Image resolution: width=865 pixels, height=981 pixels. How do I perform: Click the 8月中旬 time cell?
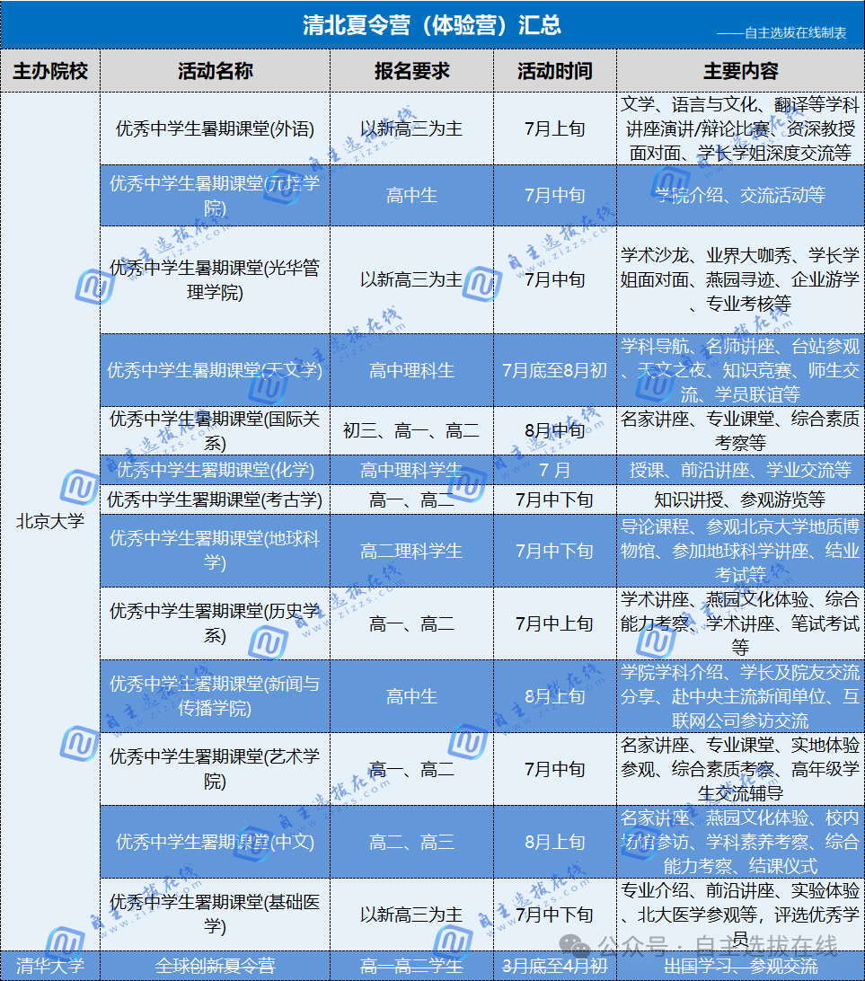555,430
